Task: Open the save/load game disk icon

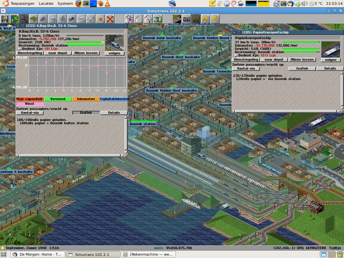Action: click(5, 19)
